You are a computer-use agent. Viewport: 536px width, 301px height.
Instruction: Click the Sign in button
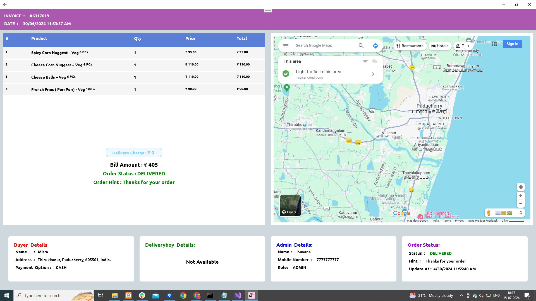pos(512,44)
